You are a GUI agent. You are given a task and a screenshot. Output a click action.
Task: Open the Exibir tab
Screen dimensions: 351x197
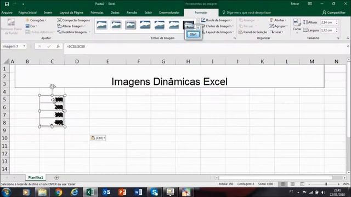pyautogui.click(x=148, y=13)
